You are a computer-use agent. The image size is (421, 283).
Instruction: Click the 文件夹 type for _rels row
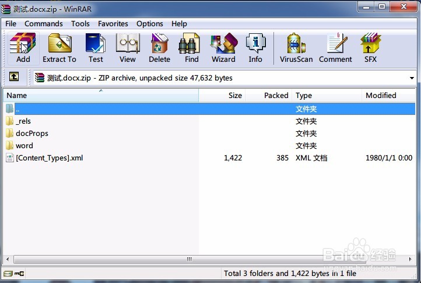coord(306,121)
